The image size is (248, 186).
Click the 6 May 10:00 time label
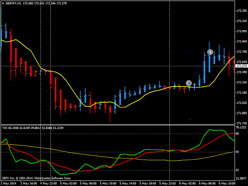227,184
